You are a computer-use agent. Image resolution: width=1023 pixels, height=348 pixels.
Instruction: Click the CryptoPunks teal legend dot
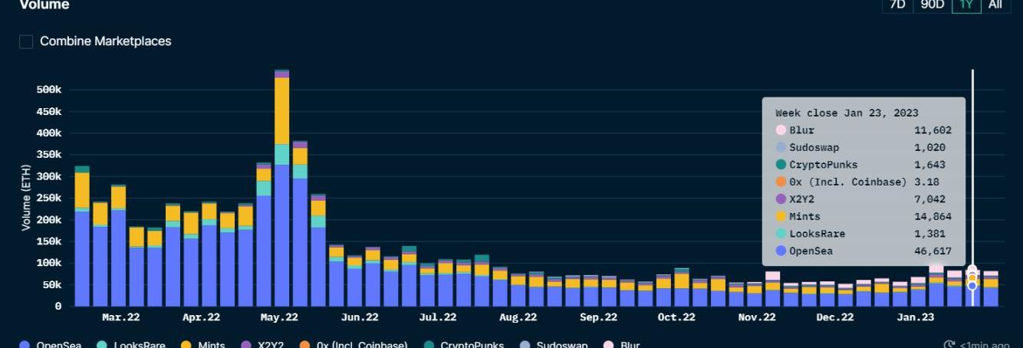tap(428, 345)
